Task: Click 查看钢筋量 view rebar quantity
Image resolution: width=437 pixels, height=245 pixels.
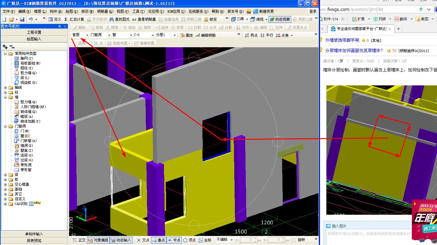Action: (x=144, y=19)
